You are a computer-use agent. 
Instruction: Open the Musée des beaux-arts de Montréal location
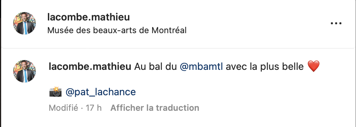[117, 30]
